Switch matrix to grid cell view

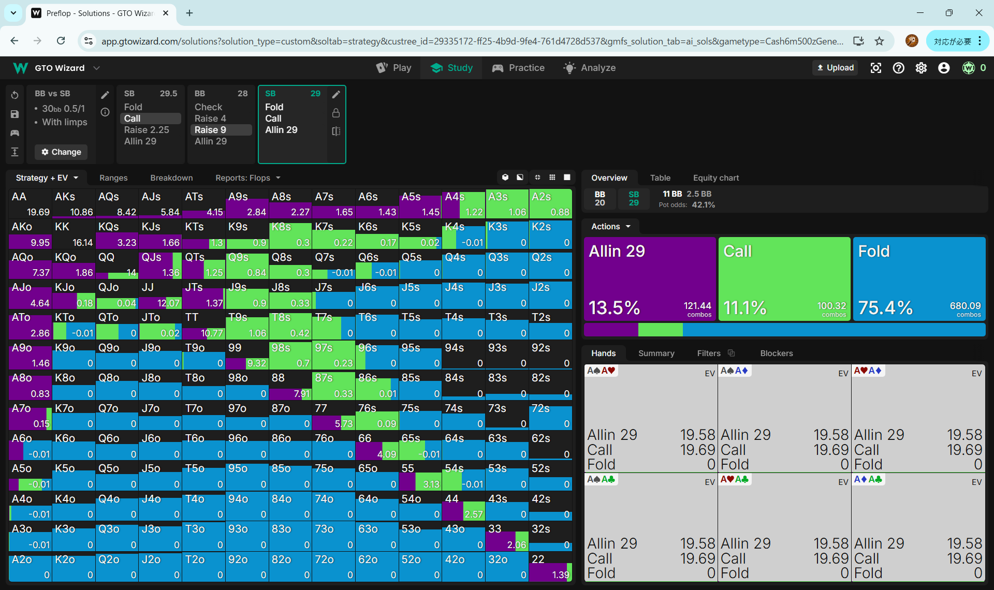(552, 178)
